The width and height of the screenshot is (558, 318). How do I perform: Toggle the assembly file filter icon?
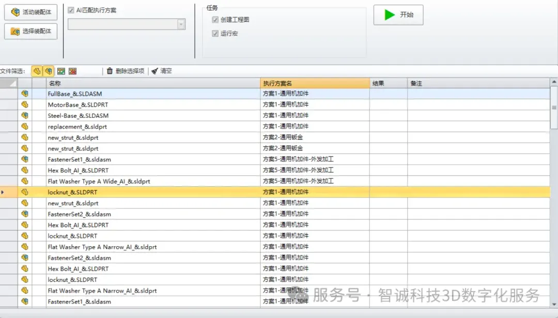click(48, 71)
